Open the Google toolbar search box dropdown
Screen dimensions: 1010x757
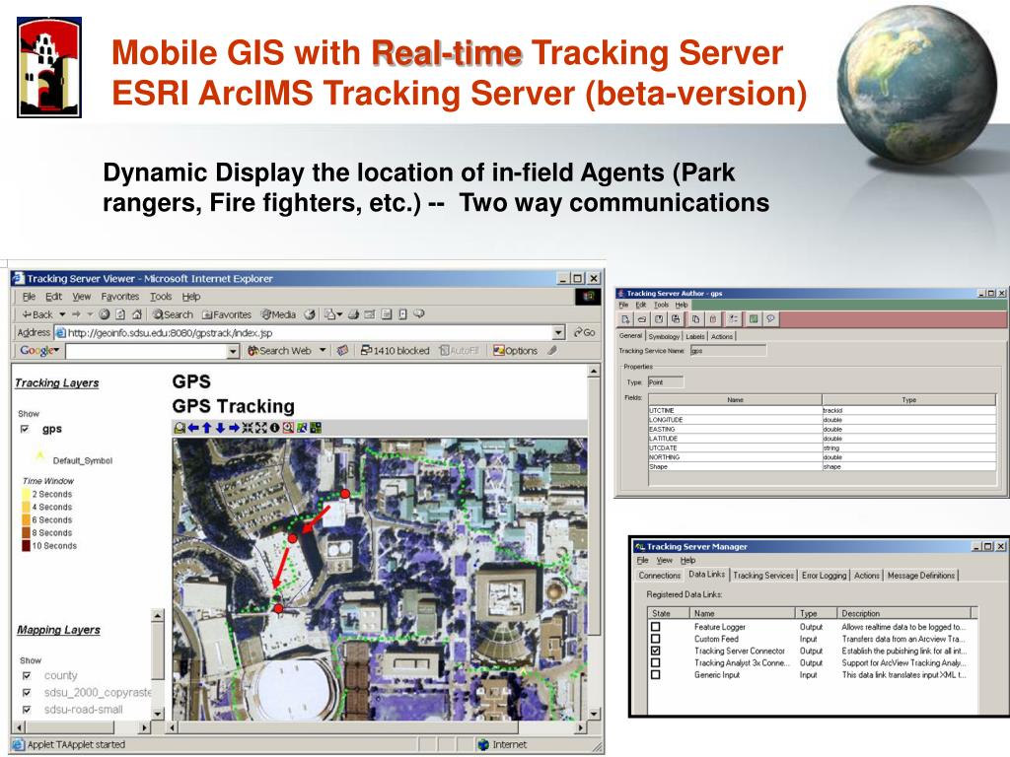click(x=233, y=352)
